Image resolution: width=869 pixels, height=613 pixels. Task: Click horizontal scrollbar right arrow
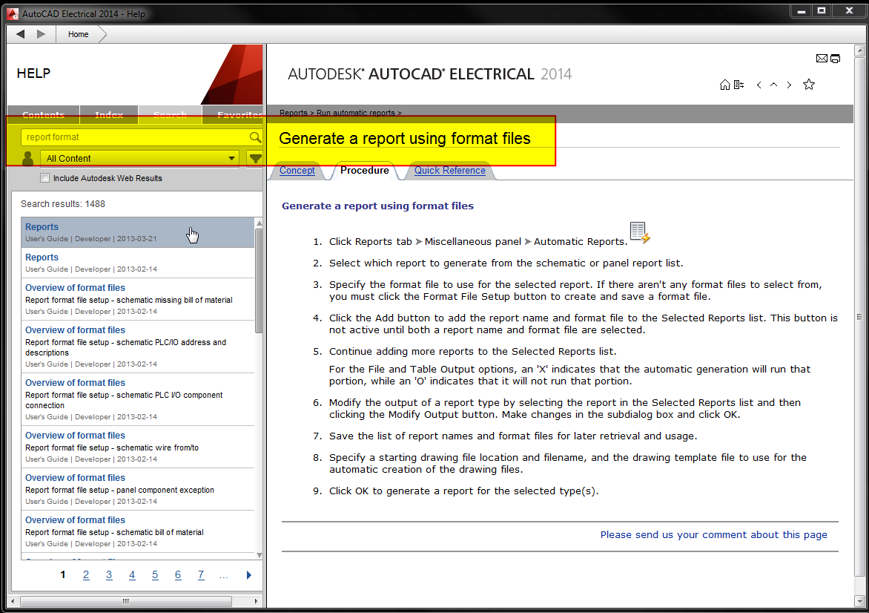click(256, 601)
